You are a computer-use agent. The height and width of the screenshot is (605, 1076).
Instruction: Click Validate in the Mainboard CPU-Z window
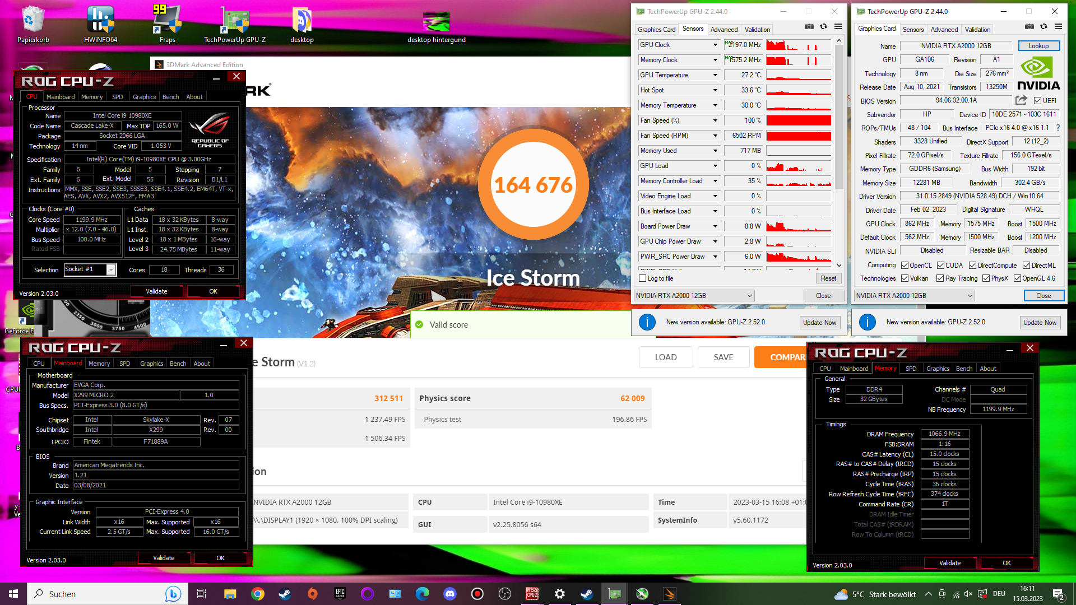click(x=164, y=558)
